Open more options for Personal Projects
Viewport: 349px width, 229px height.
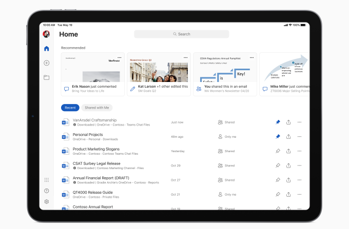299,137
